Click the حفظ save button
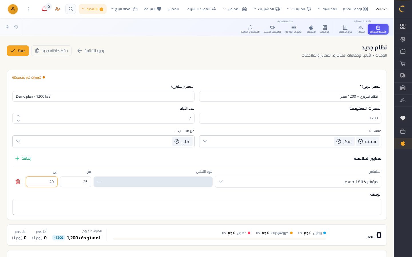The image size is (412, 257). coord(18,51)
